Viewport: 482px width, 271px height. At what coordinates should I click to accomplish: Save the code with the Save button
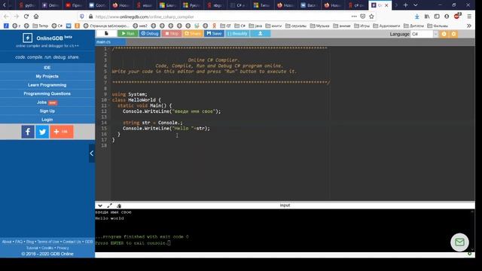pyautogui.click(x=214, y=33)
